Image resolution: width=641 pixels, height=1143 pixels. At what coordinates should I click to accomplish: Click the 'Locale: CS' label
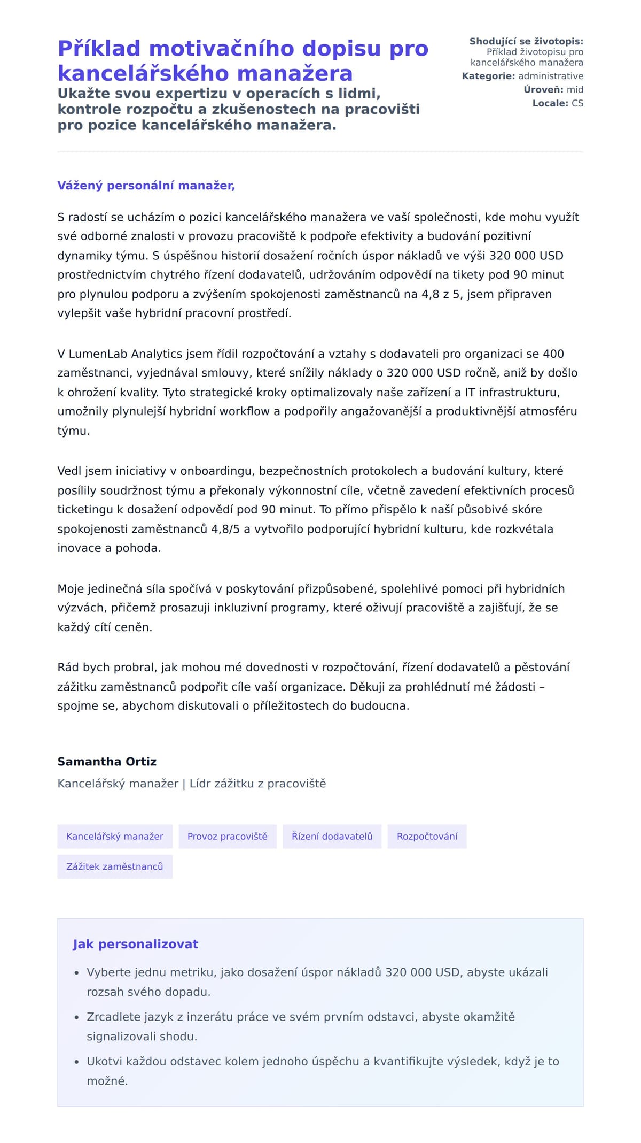point(558,103)
